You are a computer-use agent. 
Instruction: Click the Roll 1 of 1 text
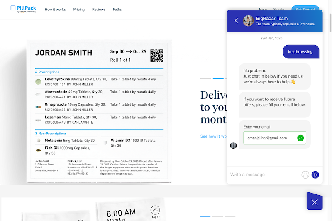pos(120,60)
